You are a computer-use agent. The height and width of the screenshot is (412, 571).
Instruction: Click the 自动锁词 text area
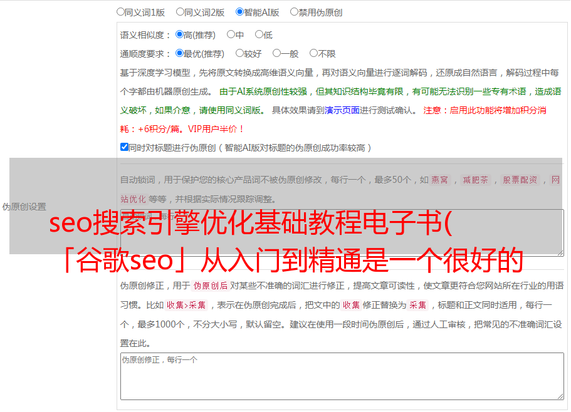coord(342,233)
